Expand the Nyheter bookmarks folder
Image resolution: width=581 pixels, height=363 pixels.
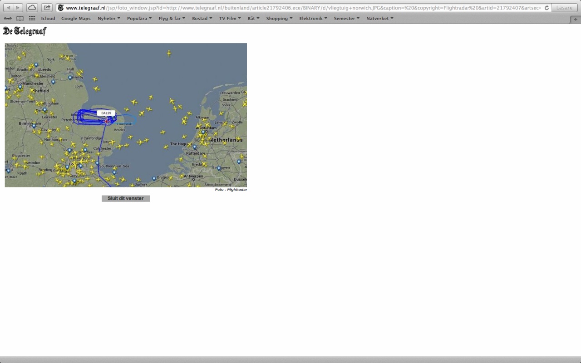tap(109, 19)
